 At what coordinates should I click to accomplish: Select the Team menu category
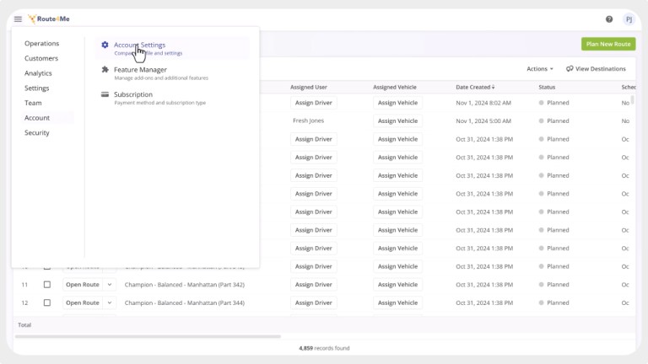pos(33,103)
